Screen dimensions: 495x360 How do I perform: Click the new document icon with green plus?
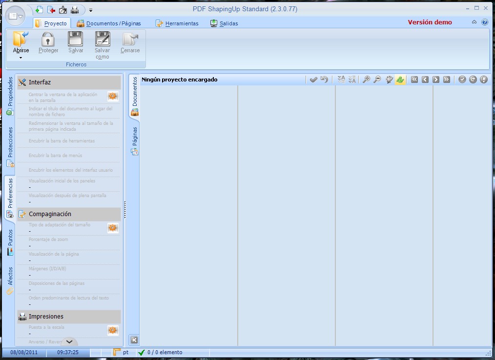tap(39, 10)
